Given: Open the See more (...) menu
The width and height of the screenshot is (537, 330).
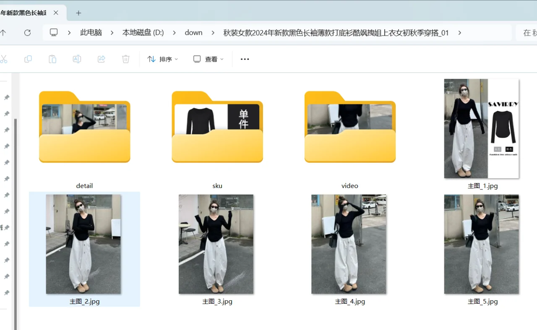Looking at the screenshot, I should tap(245, 59).
